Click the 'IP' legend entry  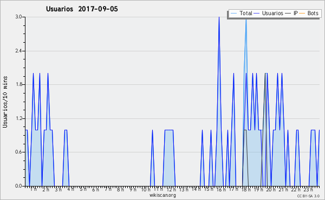(291, 13)
